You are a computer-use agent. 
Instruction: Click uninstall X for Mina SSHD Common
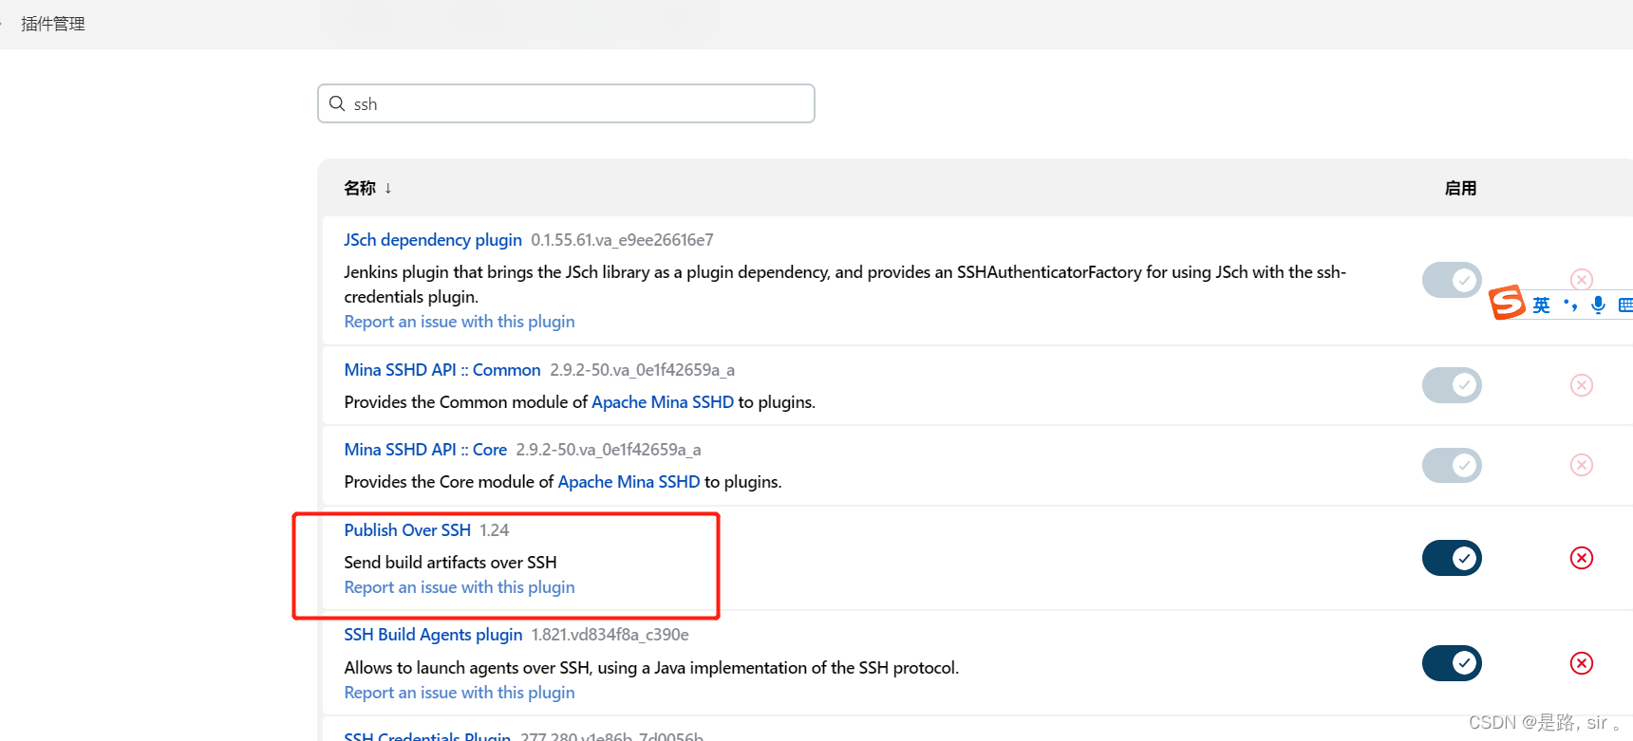pos(1582,385)
